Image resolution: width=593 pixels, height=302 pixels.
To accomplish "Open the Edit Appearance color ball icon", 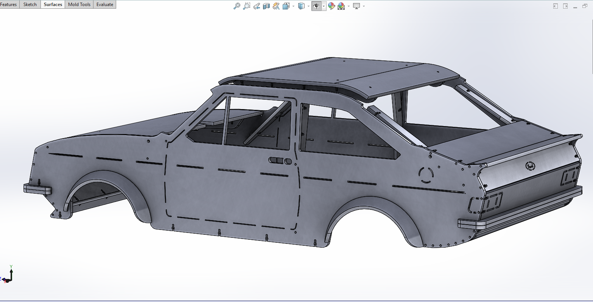I will pos(332,6).
